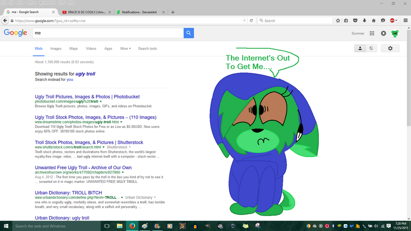Open Ugly Troll Stock Photos dreamstime result

96,117
